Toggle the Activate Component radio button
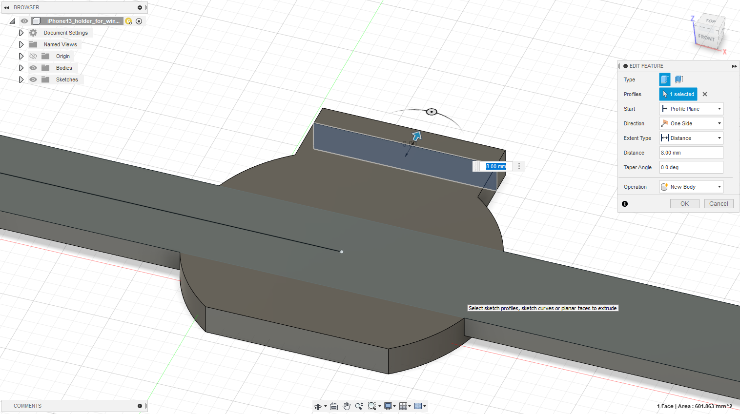Screen dimensions: 740x414 (139, 21)
